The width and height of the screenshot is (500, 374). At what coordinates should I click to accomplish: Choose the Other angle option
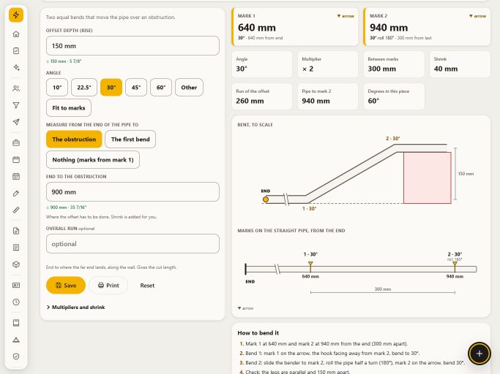(189, 87)
